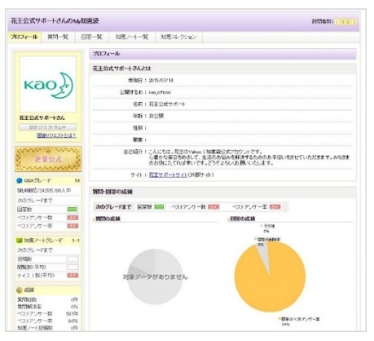Click the red ベストアンサー率 indicator in the legend row
This screenshot has width=374, height=341.
tap(275, 207)
